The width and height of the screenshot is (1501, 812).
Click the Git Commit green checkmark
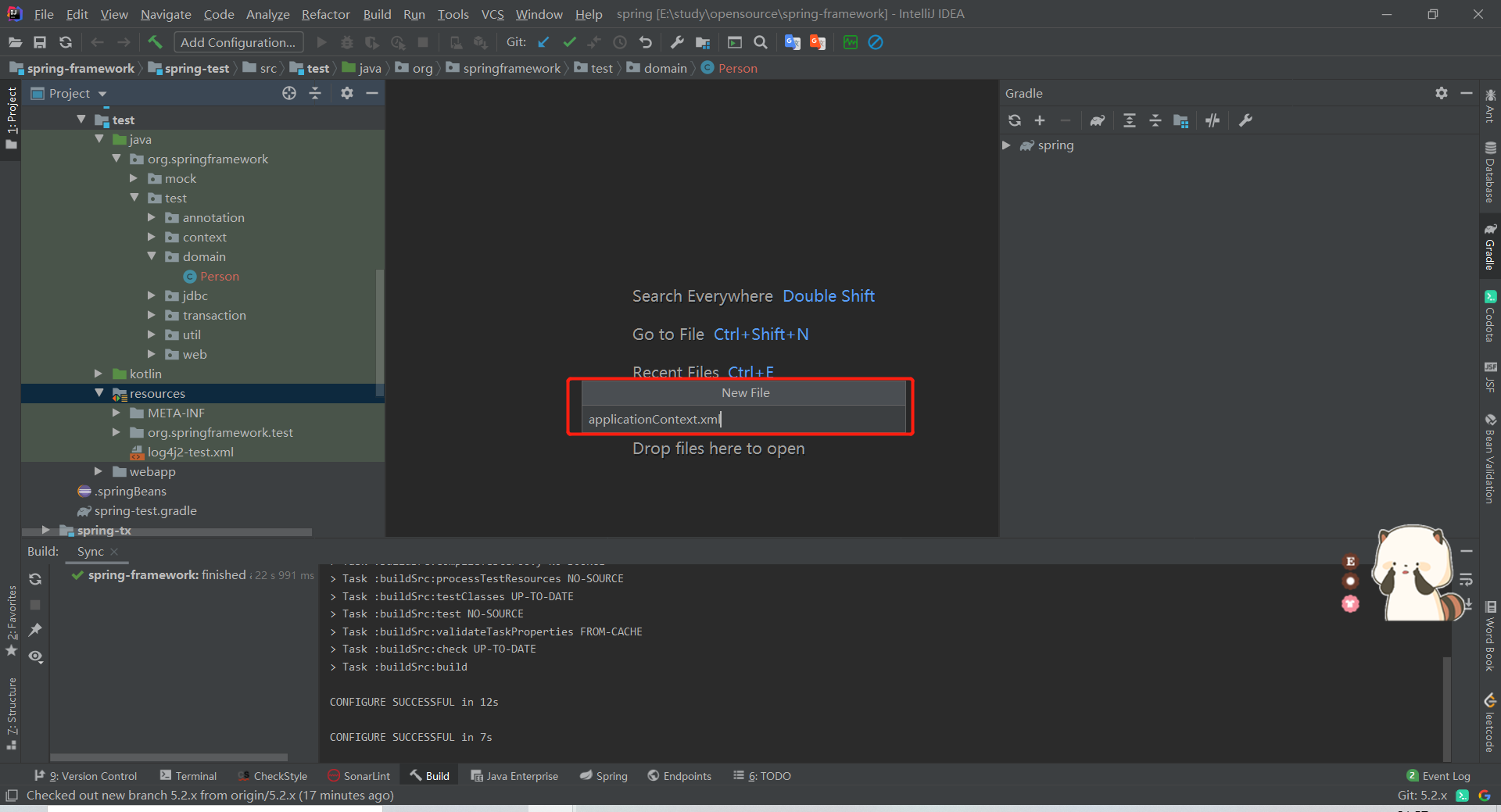pyautogui.click(x=569, y=42)
